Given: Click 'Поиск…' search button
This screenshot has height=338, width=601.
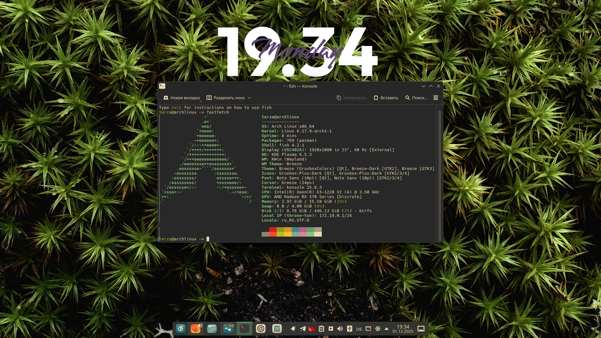Looking at the screenshot, I should (416, 98).
